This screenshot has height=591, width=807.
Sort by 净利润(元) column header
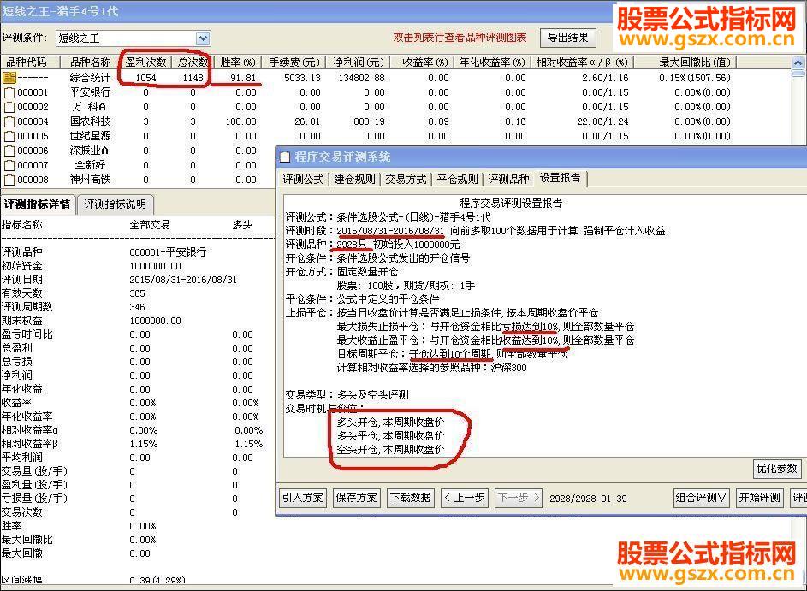point(359,62)
